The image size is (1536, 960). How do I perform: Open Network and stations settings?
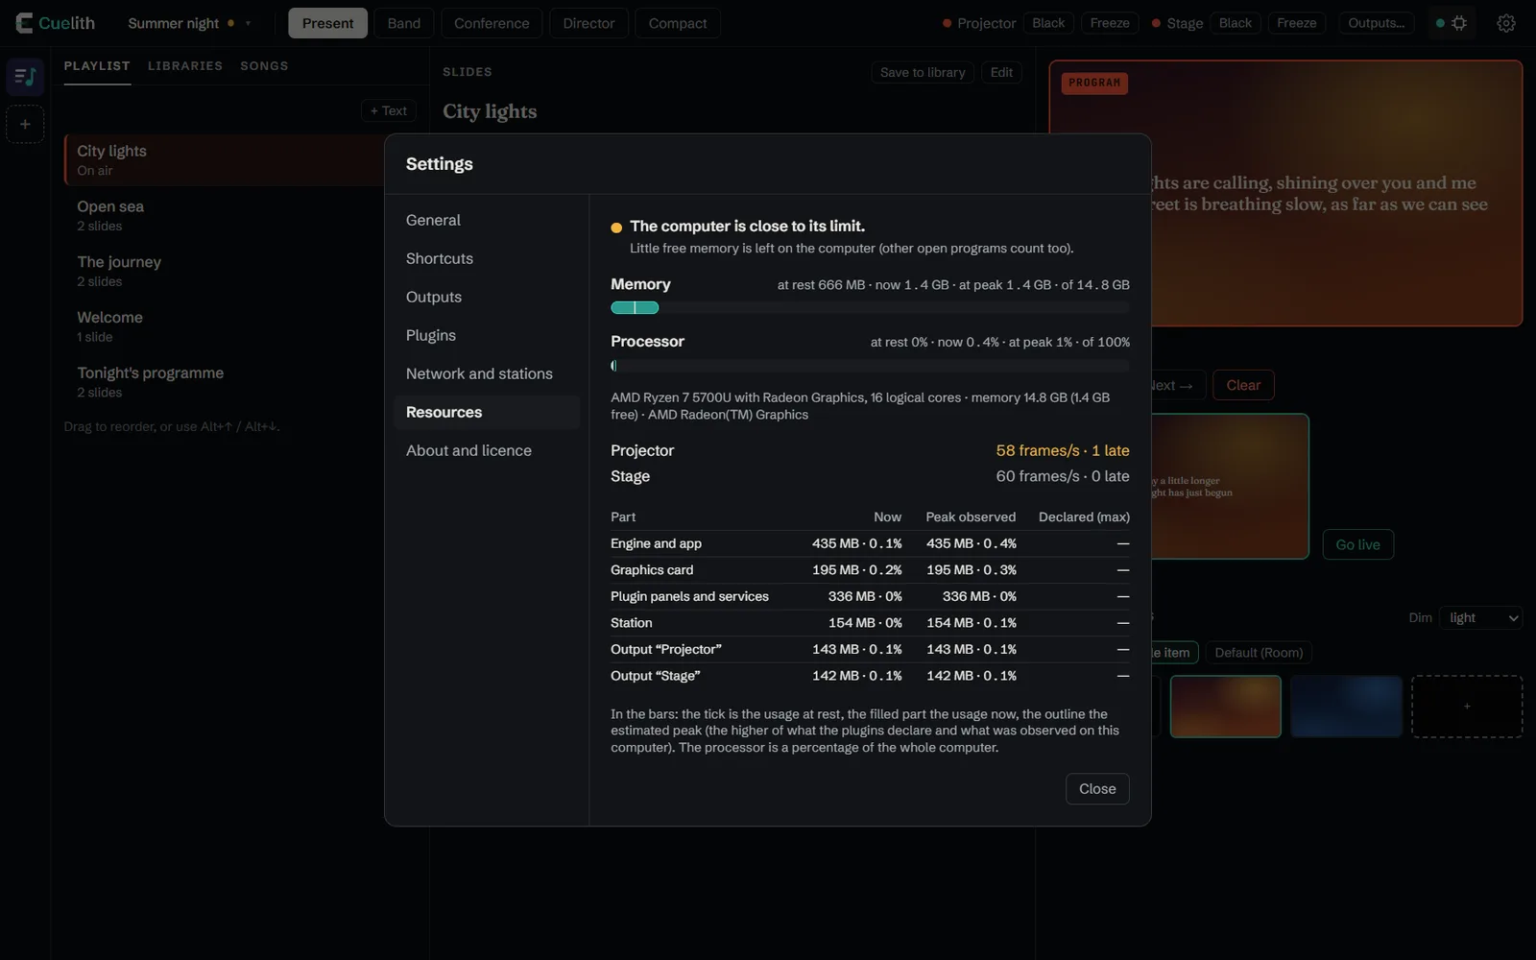[487, 373]
